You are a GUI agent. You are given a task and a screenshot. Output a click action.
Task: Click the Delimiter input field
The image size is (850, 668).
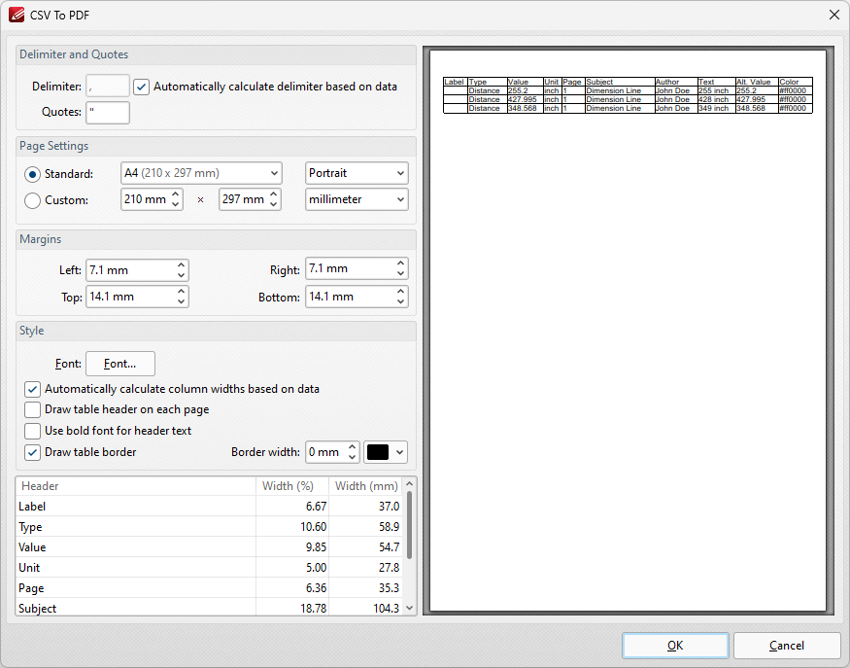click(107, 86)
